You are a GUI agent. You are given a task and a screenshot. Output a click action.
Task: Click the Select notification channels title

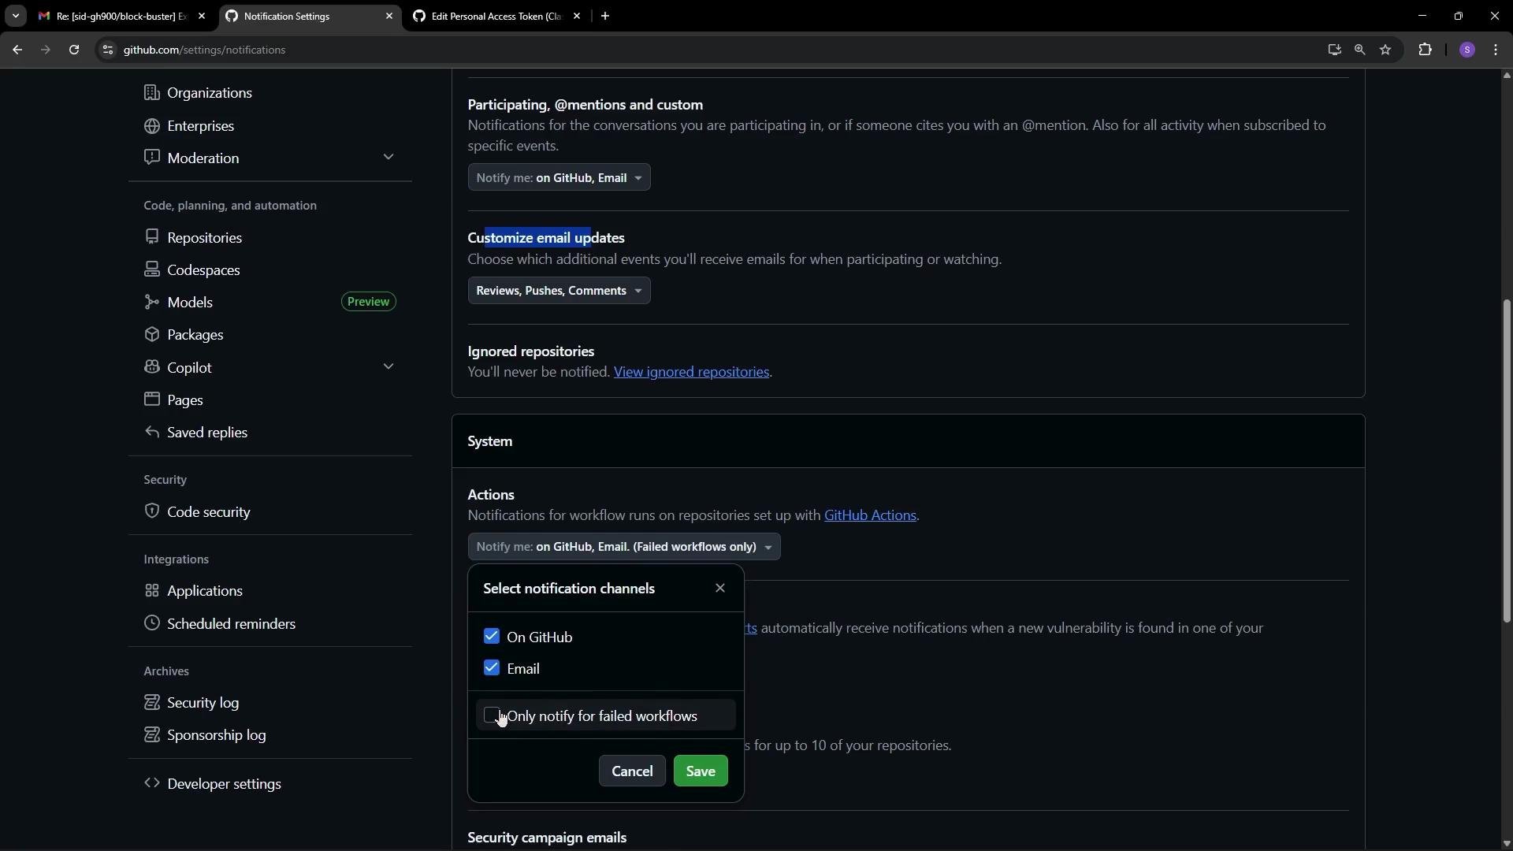pos(568,589)
